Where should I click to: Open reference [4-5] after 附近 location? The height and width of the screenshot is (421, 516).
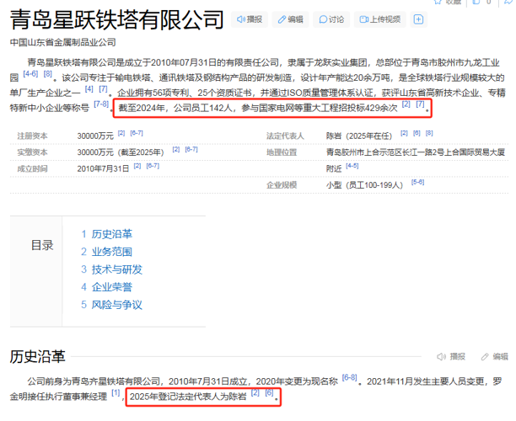click(352, 166)
